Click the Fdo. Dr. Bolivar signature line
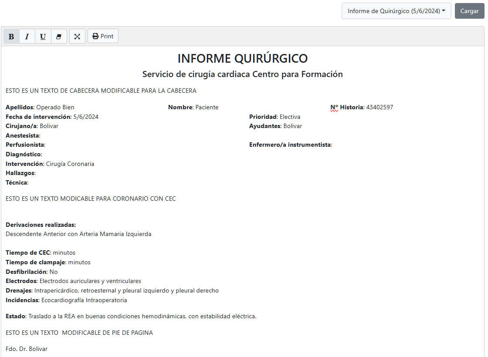This screenshot has height=357, width=488. [x=27, y=349]
